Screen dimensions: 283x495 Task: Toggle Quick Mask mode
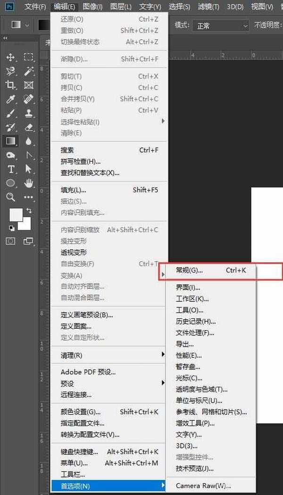pyautogui.click(x=10, y=241)
